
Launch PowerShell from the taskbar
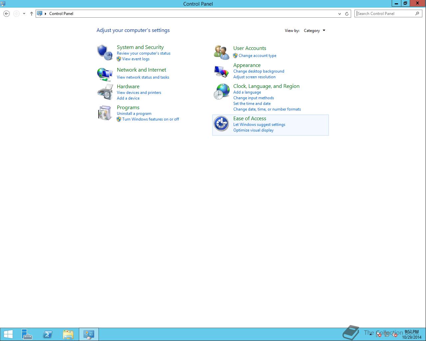tap(48, 334)
